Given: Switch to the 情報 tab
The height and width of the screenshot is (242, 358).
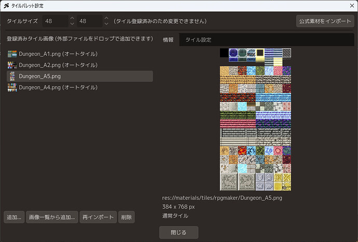Looking at the screenshot, I should point(168,40).
